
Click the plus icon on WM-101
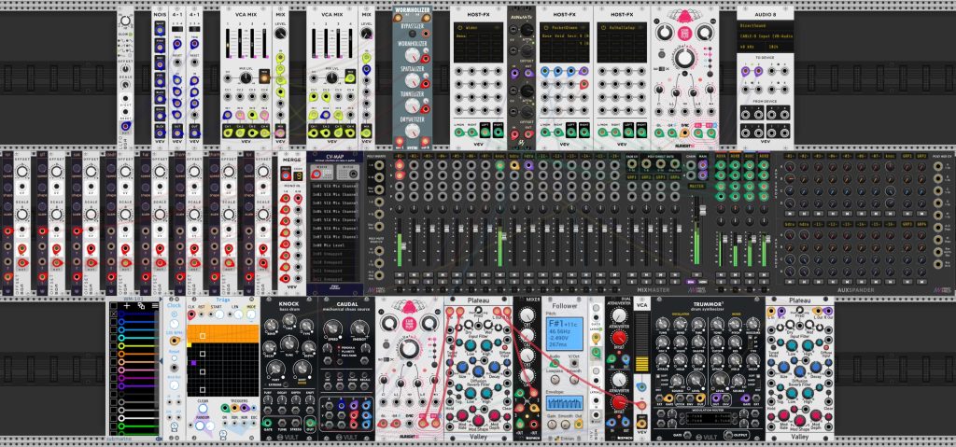click(127, 305)
